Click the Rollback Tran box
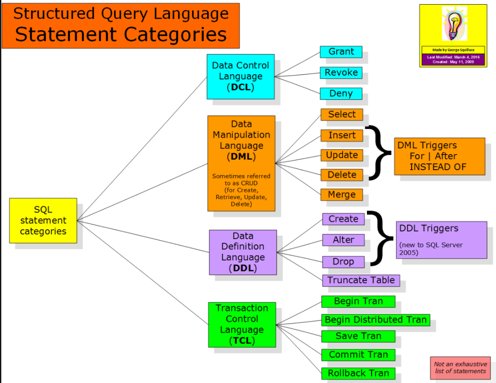 [x=358, y=373]
